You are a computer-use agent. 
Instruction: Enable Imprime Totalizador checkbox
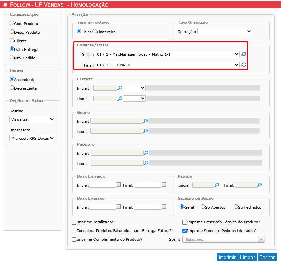click(x=74, y=222)
